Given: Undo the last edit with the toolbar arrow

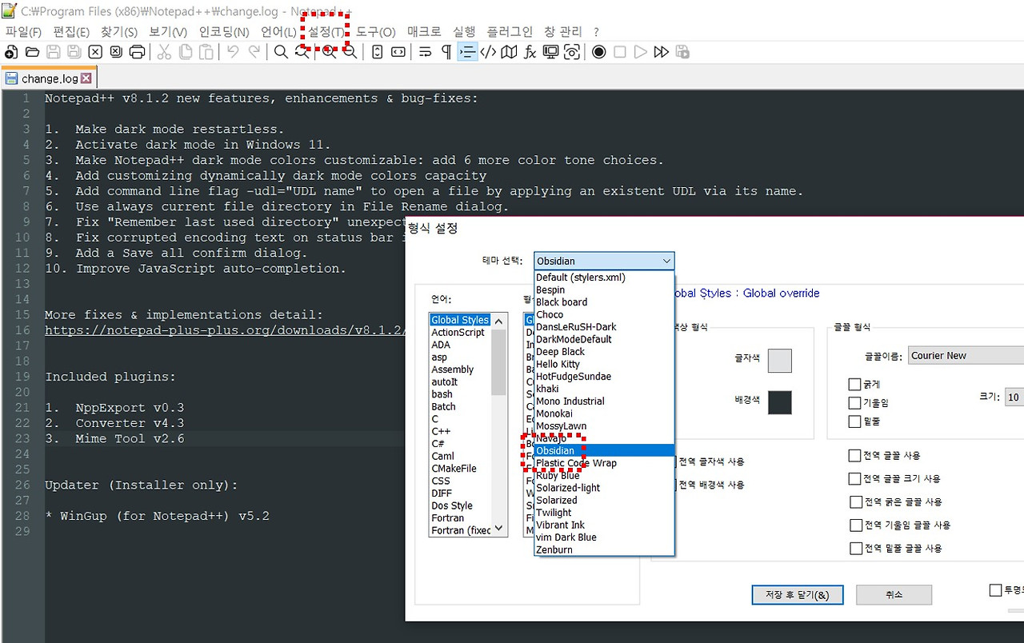Looking at the screenshot, I should click(233, 52).
